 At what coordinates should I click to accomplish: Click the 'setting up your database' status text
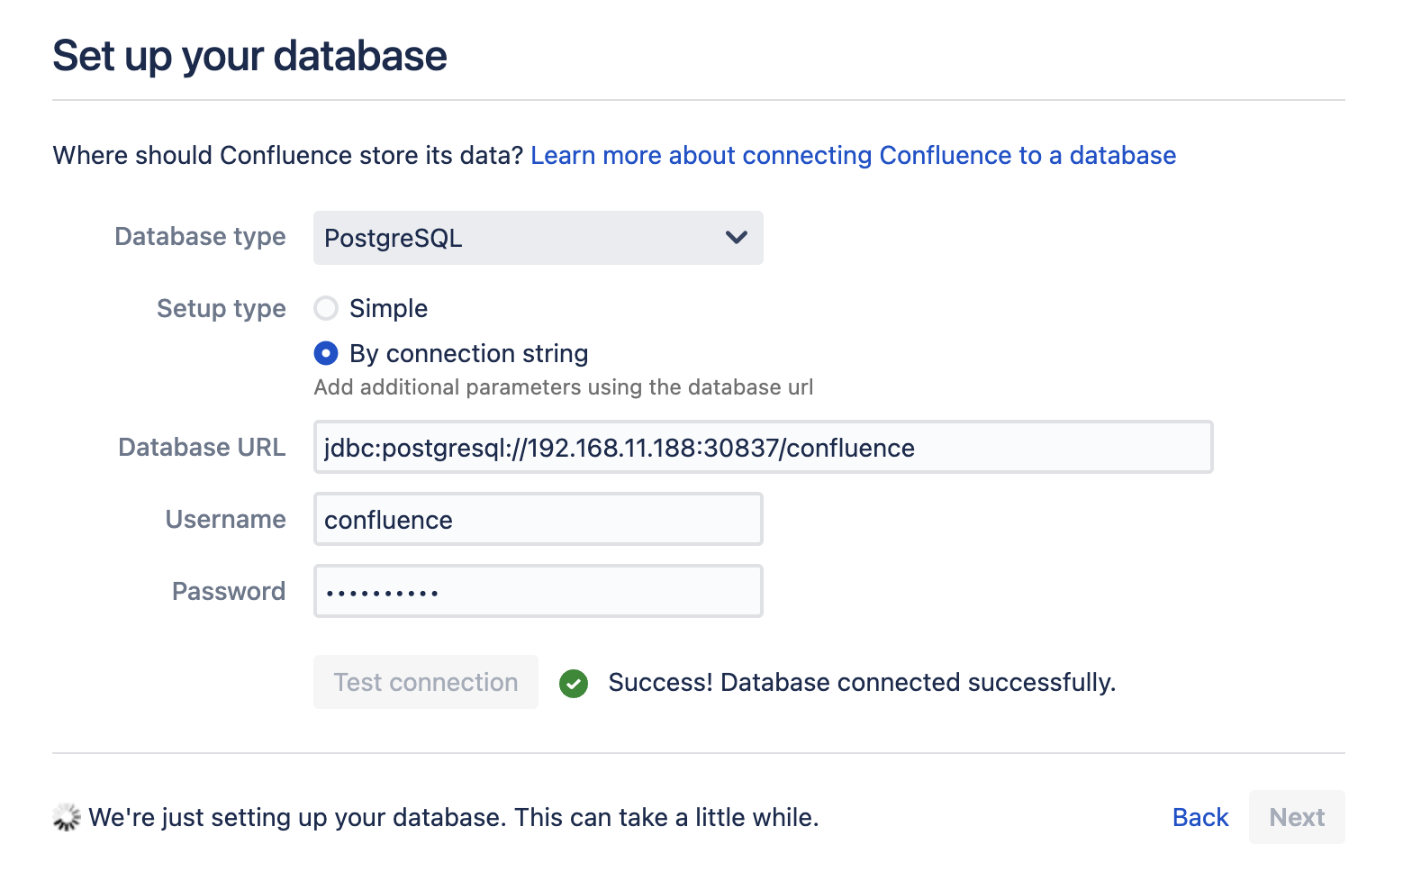[x=453, y=817]
